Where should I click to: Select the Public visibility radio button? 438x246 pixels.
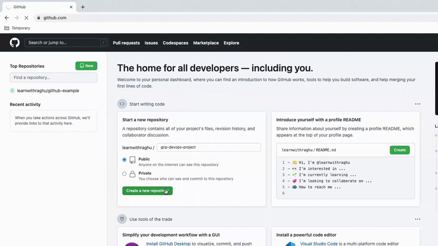click(x=124, y=160)
